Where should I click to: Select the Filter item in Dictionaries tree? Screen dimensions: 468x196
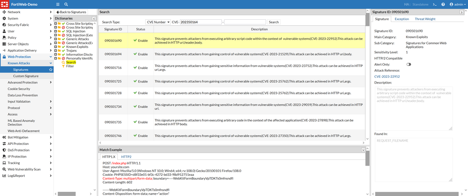(x=70, y=66)
